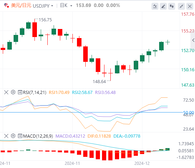Open RSI indicator settings hexagon icon

tap(13, 92)
